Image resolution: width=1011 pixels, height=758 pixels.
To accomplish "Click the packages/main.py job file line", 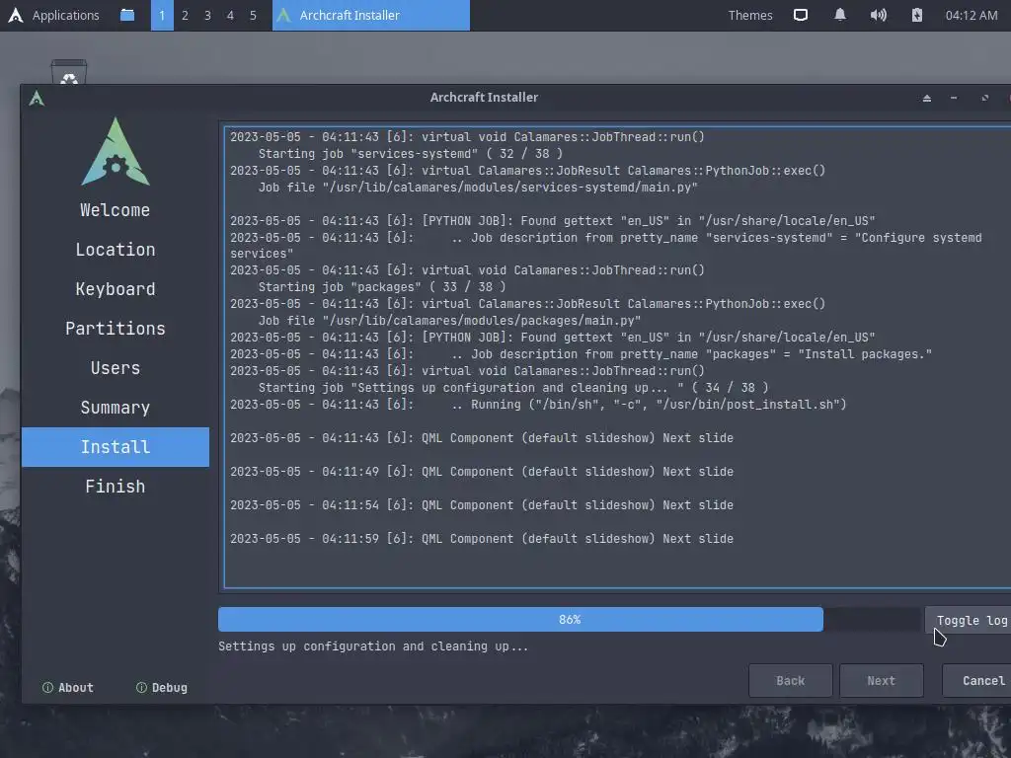I will [x=449, y=321].
